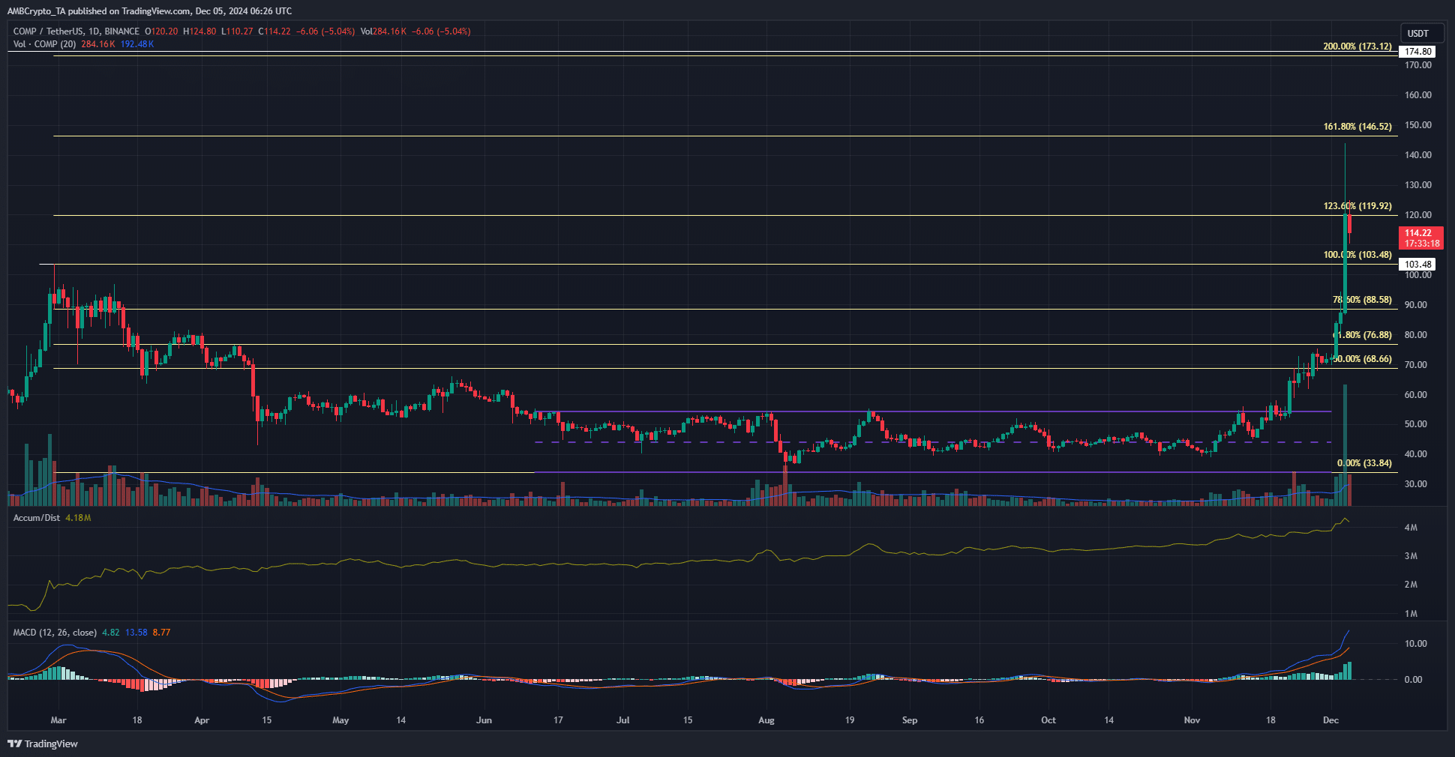Click the 10.00 tick on MACD axis
This screenshot has height=757, width=1455.
1416,644
